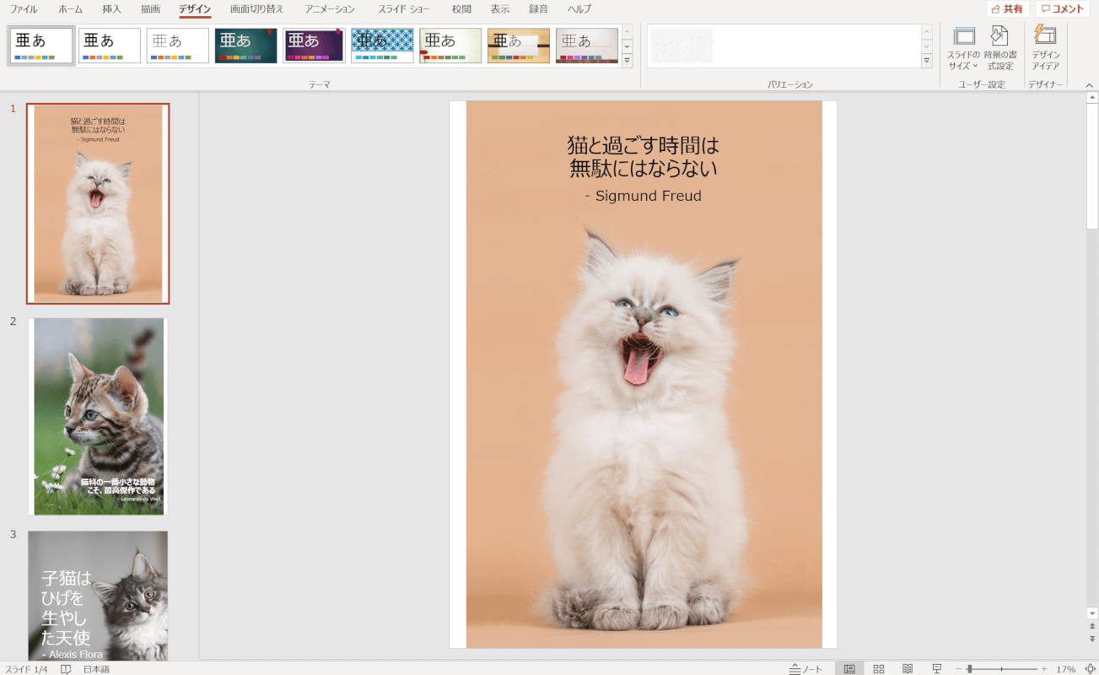The width and height of the screenshot is (1099, 675).
Task: Fit slide to current window
Action: (1089, 669)
